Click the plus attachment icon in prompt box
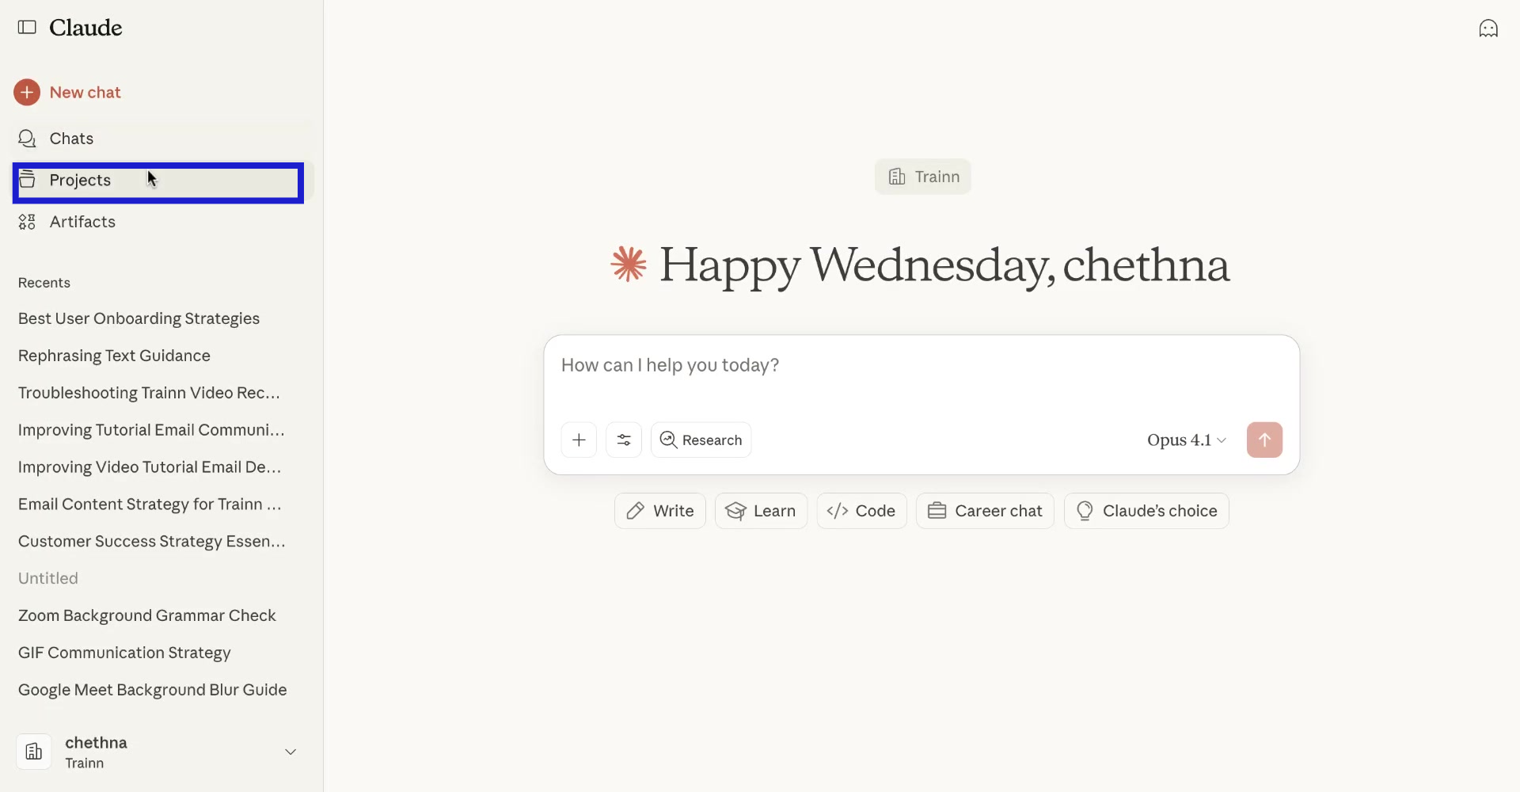The height and width of the screenshot is (792, 1520). tap(579, 440)
